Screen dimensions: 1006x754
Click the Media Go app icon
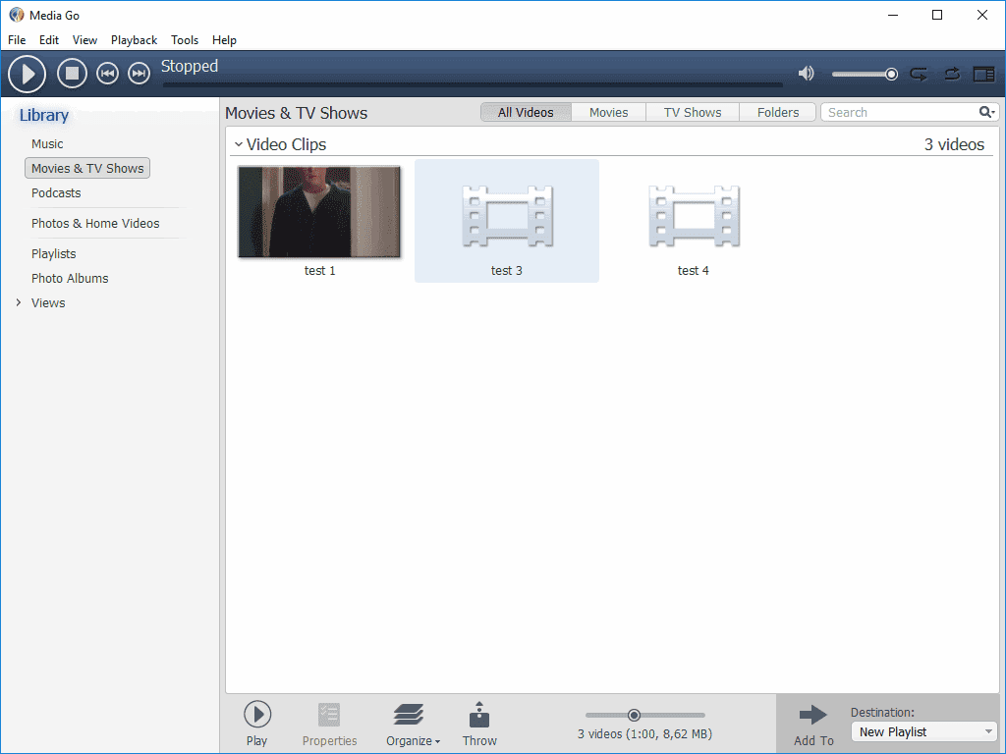tap(16, 15)
